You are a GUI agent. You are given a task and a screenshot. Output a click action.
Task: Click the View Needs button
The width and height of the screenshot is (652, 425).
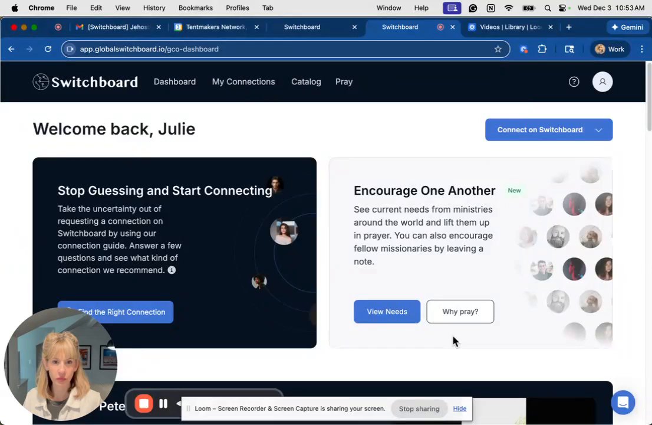pyautogui.click(x=387, y=311)
